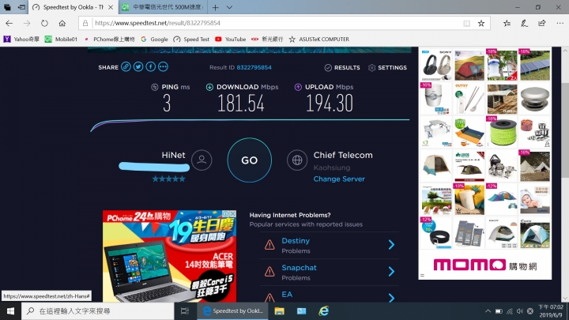569x320 pixels.
Task: Open Task View on the taskbar
Action: (x=185, y=311)
